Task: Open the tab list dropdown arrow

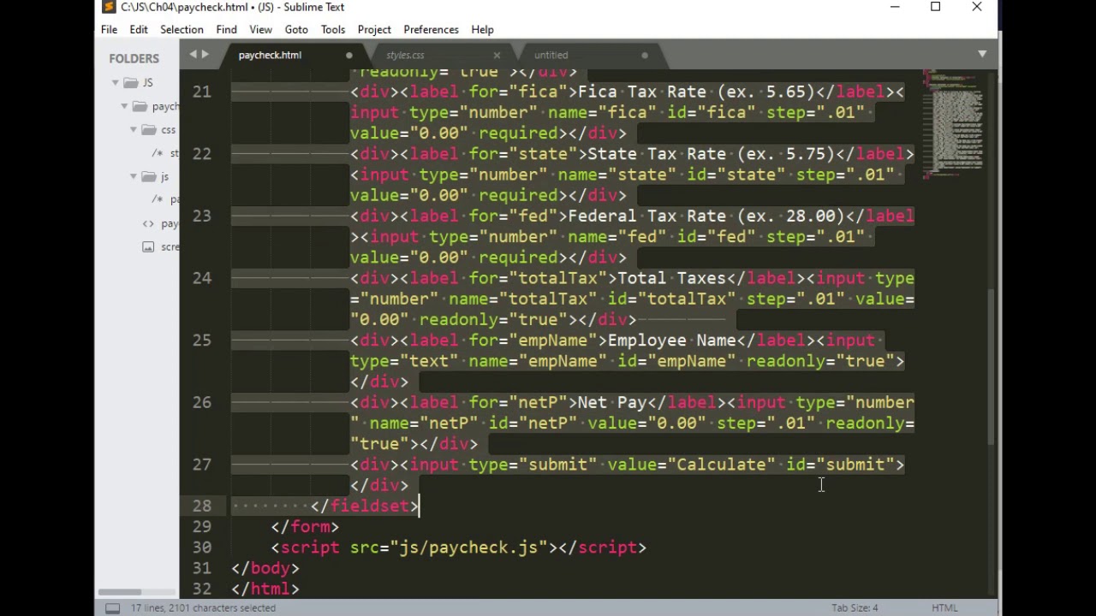Action: 982,55
